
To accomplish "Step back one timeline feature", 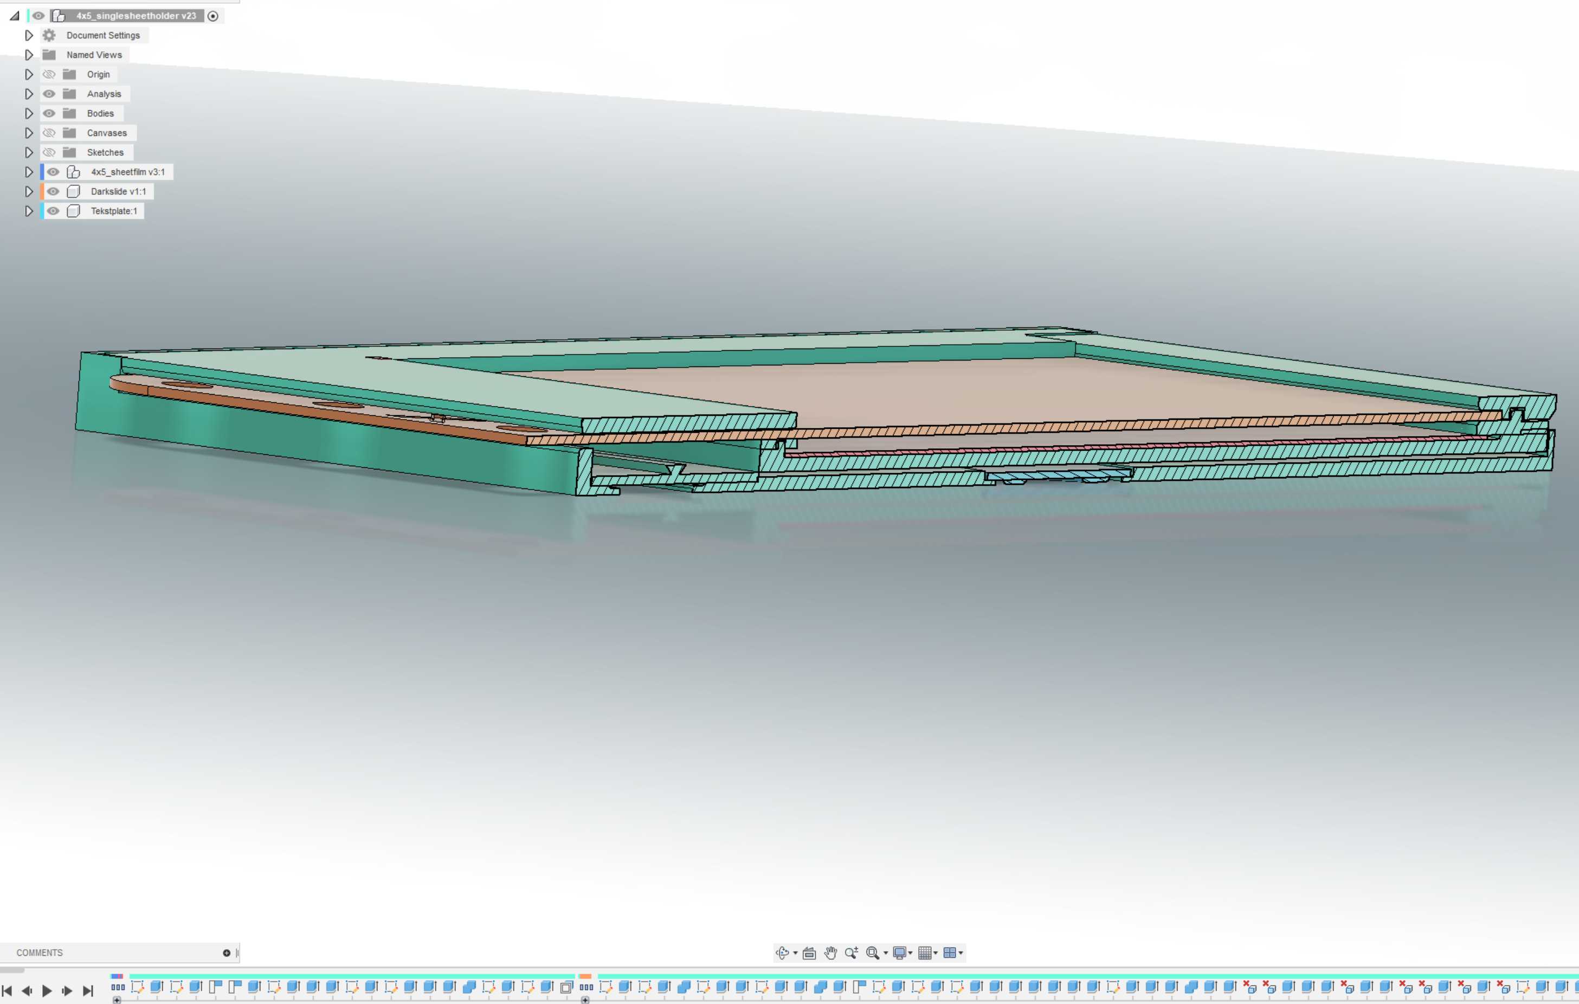I will [x=27, y=991].
